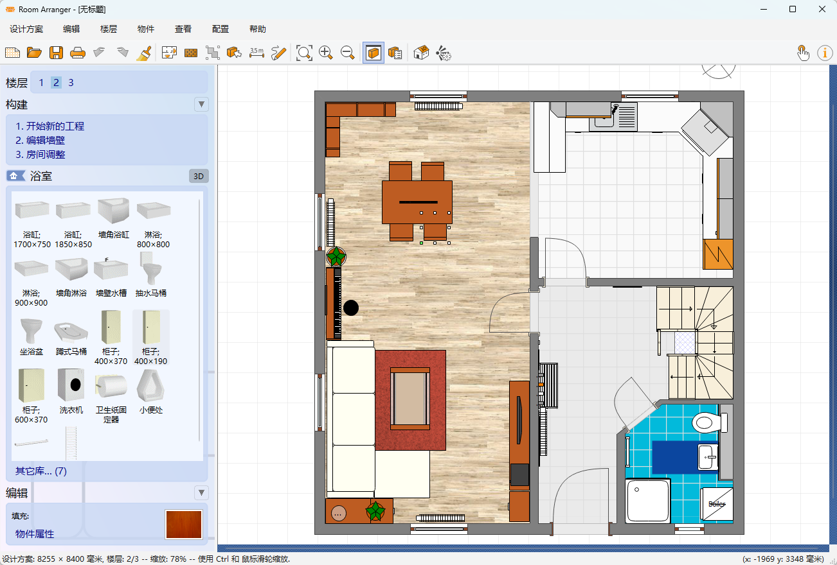This screenshot has height=565, width=837.
Task: Select the 卫生纸固定器 paper holder item
Action: coord(111,396)
